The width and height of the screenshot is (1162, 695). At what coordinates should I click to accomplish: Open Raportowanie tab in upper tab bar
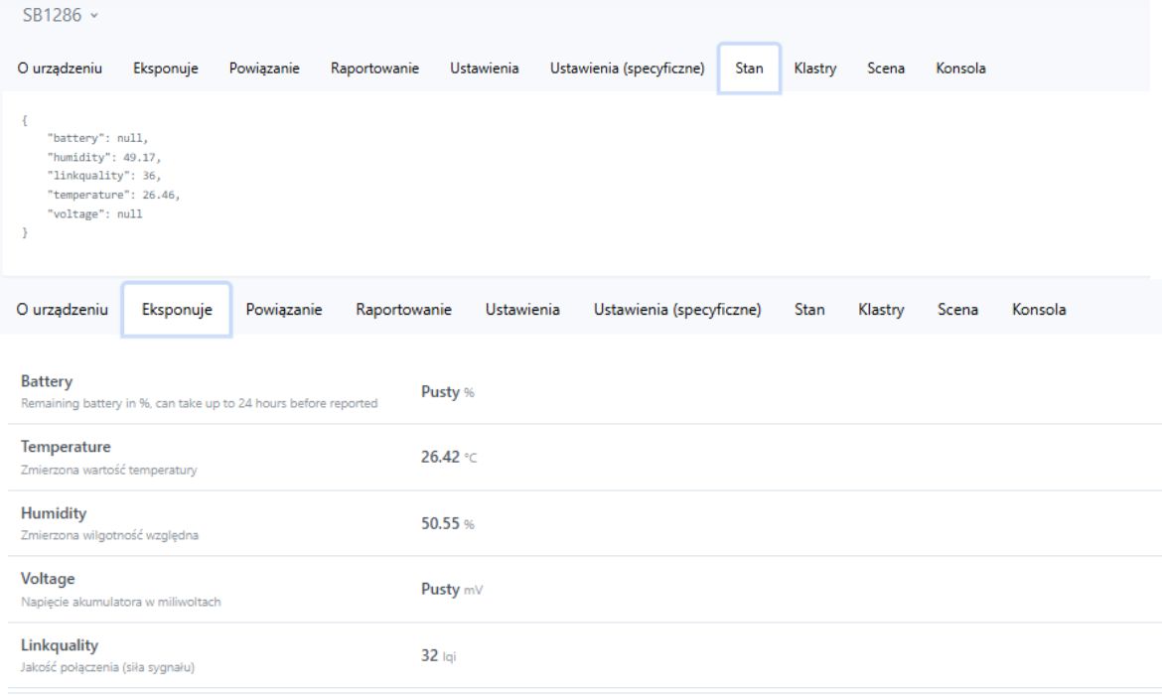tap(374, 68)
